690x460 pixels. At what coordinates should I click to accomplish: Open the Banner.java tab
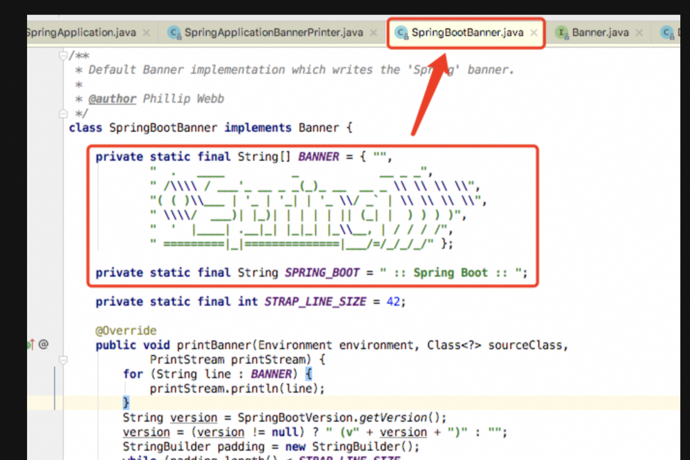(x=600, y=32)
